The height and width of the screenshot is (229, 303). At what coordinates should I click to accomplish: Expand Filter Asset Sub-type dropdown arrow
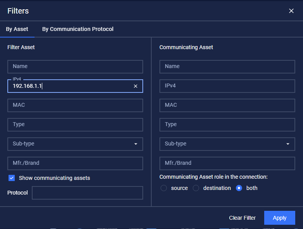136,144
